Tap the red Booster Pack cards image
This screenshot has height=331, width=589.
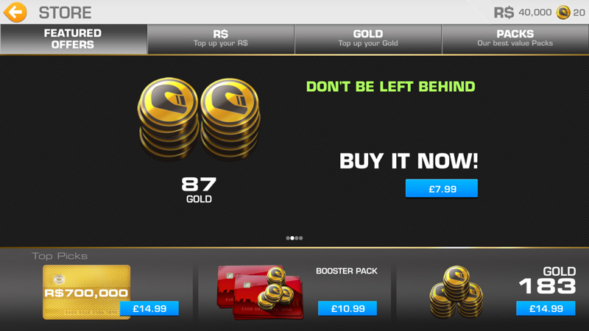coord(261,292)
